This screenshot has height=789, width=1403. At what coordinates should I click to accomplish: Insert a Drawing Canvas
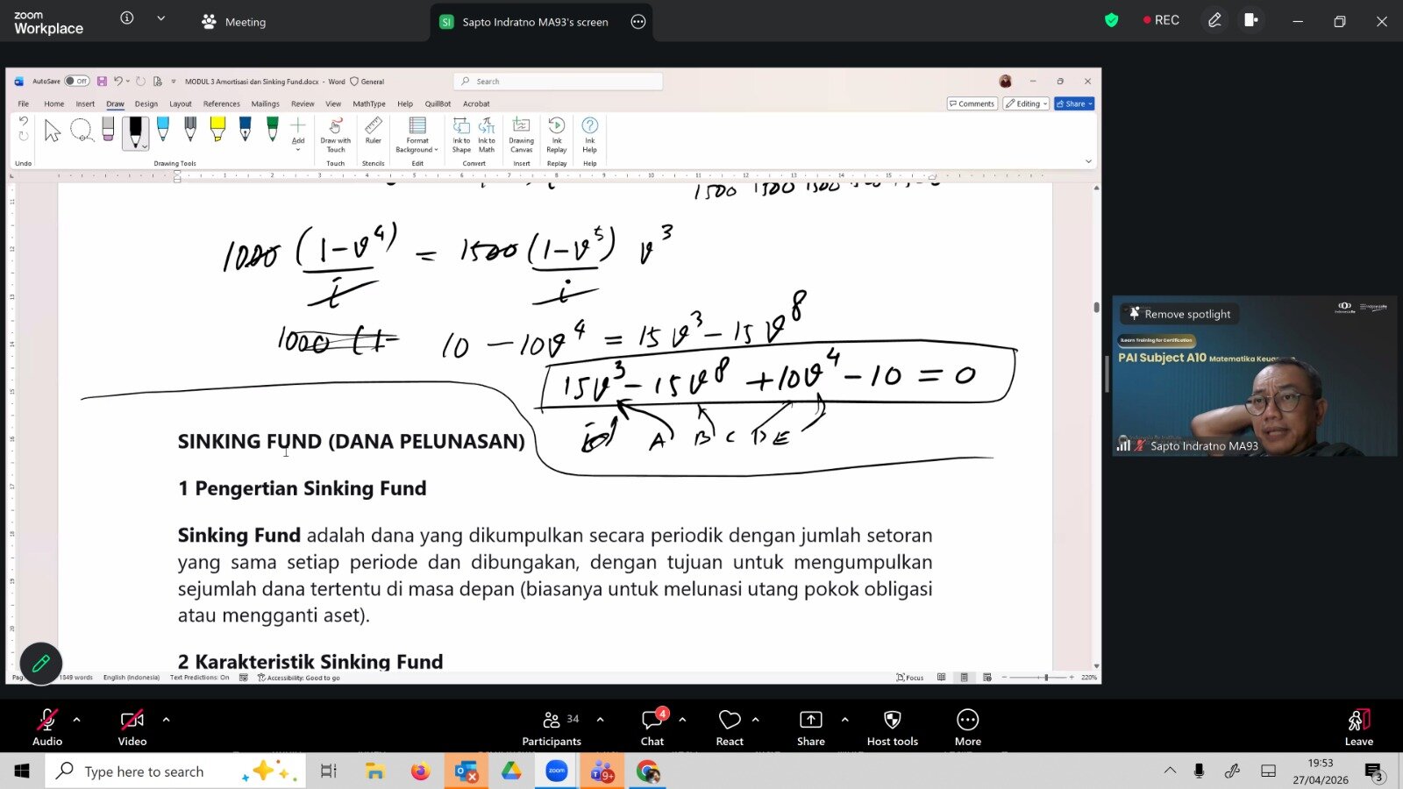[x=521, y=135]
